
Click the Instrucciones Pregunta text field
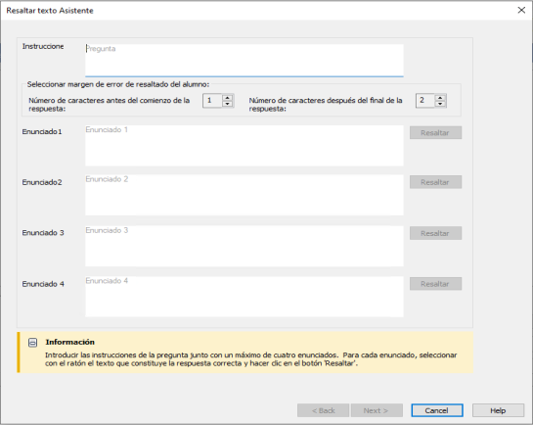click(244, 60)
